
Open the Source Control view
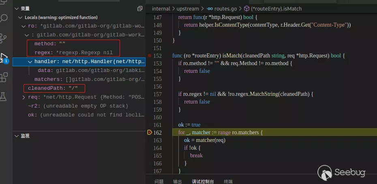(3, 38)
